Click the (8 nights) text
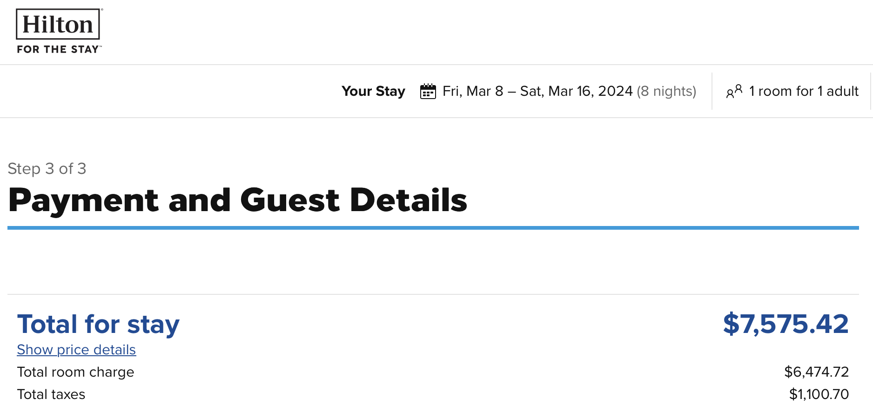The height and width of the screenshot is (412, 873). point(666,91)
